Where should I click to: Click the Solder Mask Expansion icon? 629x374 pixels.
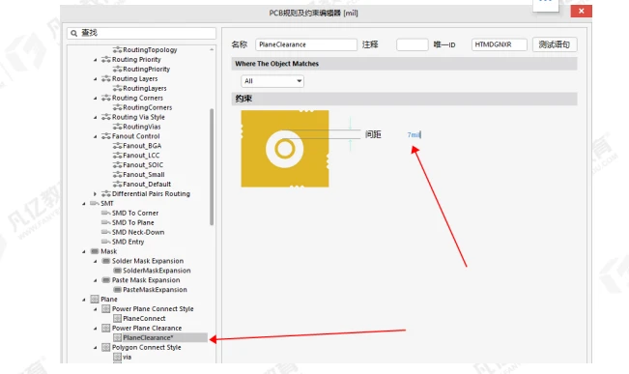click(x=106, y=261)
